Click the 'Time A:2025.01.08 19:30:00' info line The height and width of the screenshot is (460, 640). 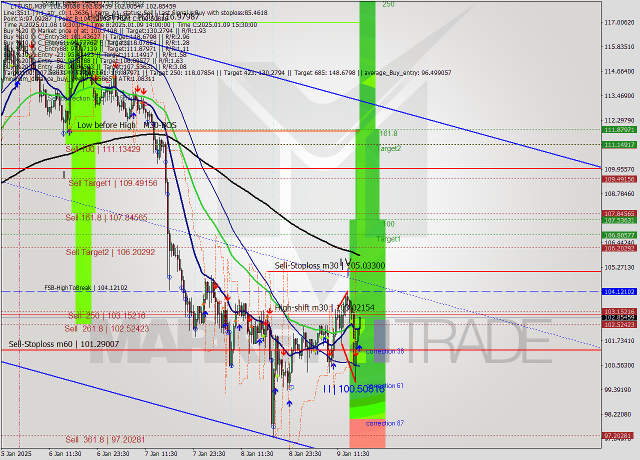coord(44,24)
